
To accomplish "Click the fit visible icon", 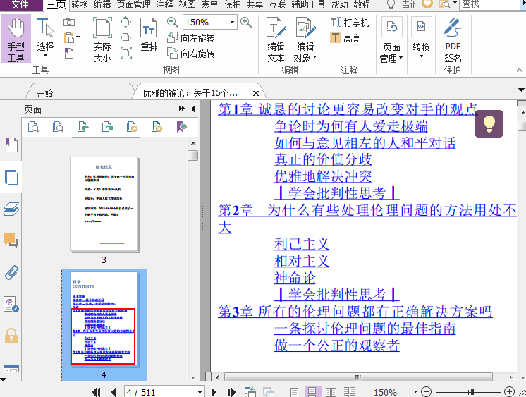I will pos(126,53).
